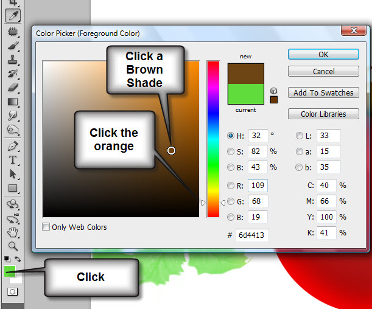Open Color Libraries
372x309 pixels.
click(x=323, y=114)
